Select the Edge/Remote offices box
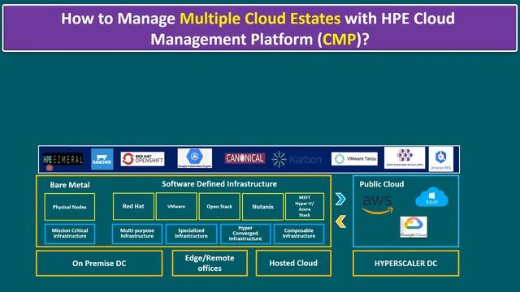This screenshot has height=292, width=520. point(210,263)
